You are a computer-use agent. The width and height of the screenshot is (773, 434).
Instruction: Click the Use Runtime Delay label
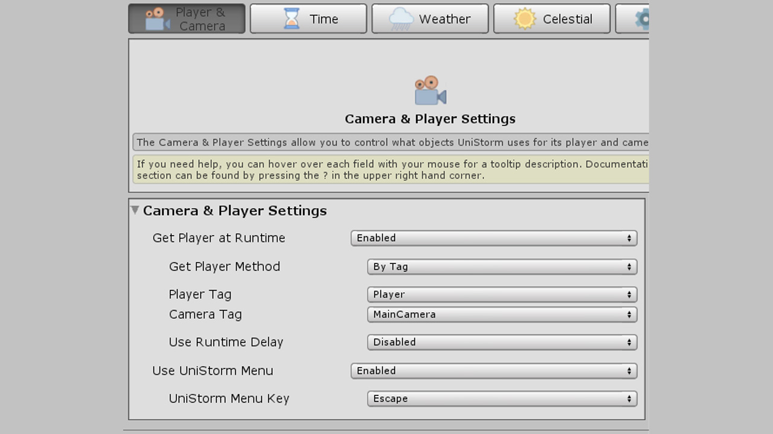click(226, 342)
